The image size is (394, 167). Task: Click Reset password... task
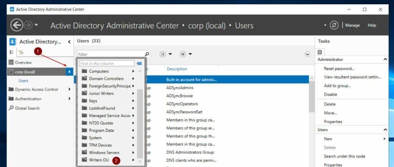click(339, 68)
